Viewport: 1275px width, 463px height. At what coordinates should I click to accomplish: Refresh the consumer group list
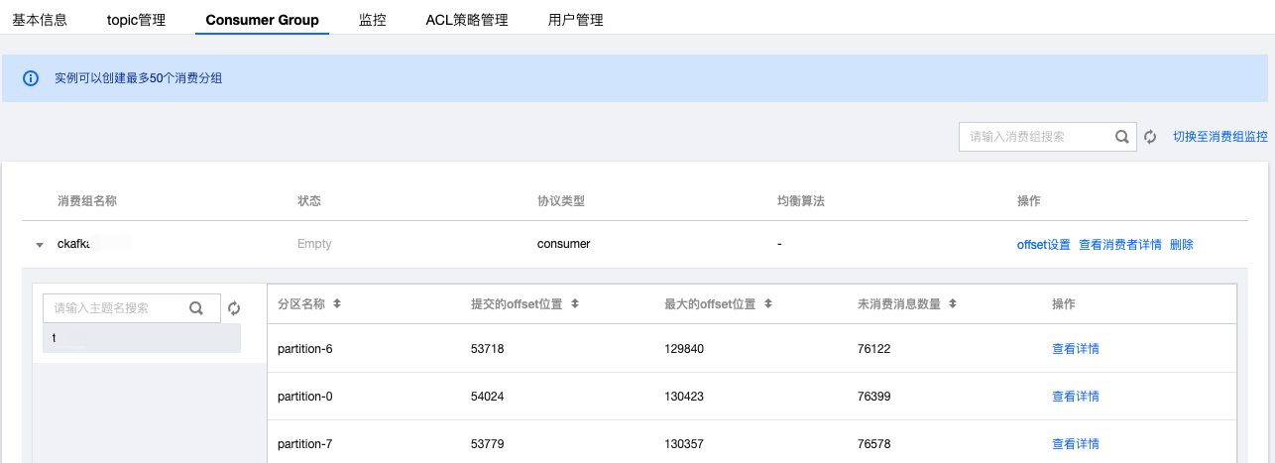click(x=1150, y=137)
